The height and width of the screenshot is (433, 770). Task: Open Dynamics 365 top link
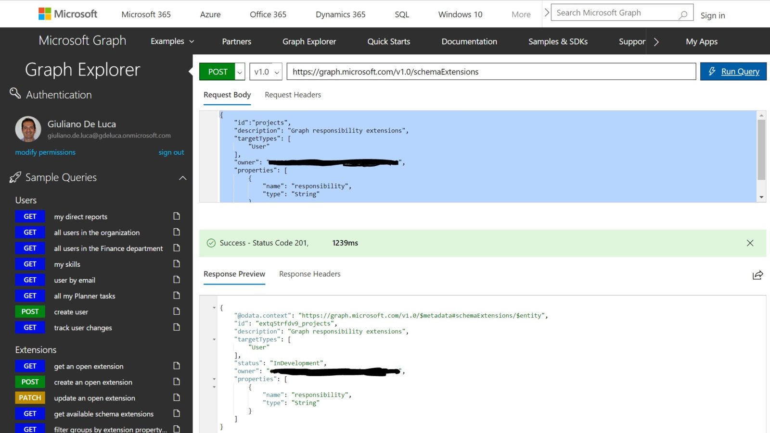tap(340, 14)
